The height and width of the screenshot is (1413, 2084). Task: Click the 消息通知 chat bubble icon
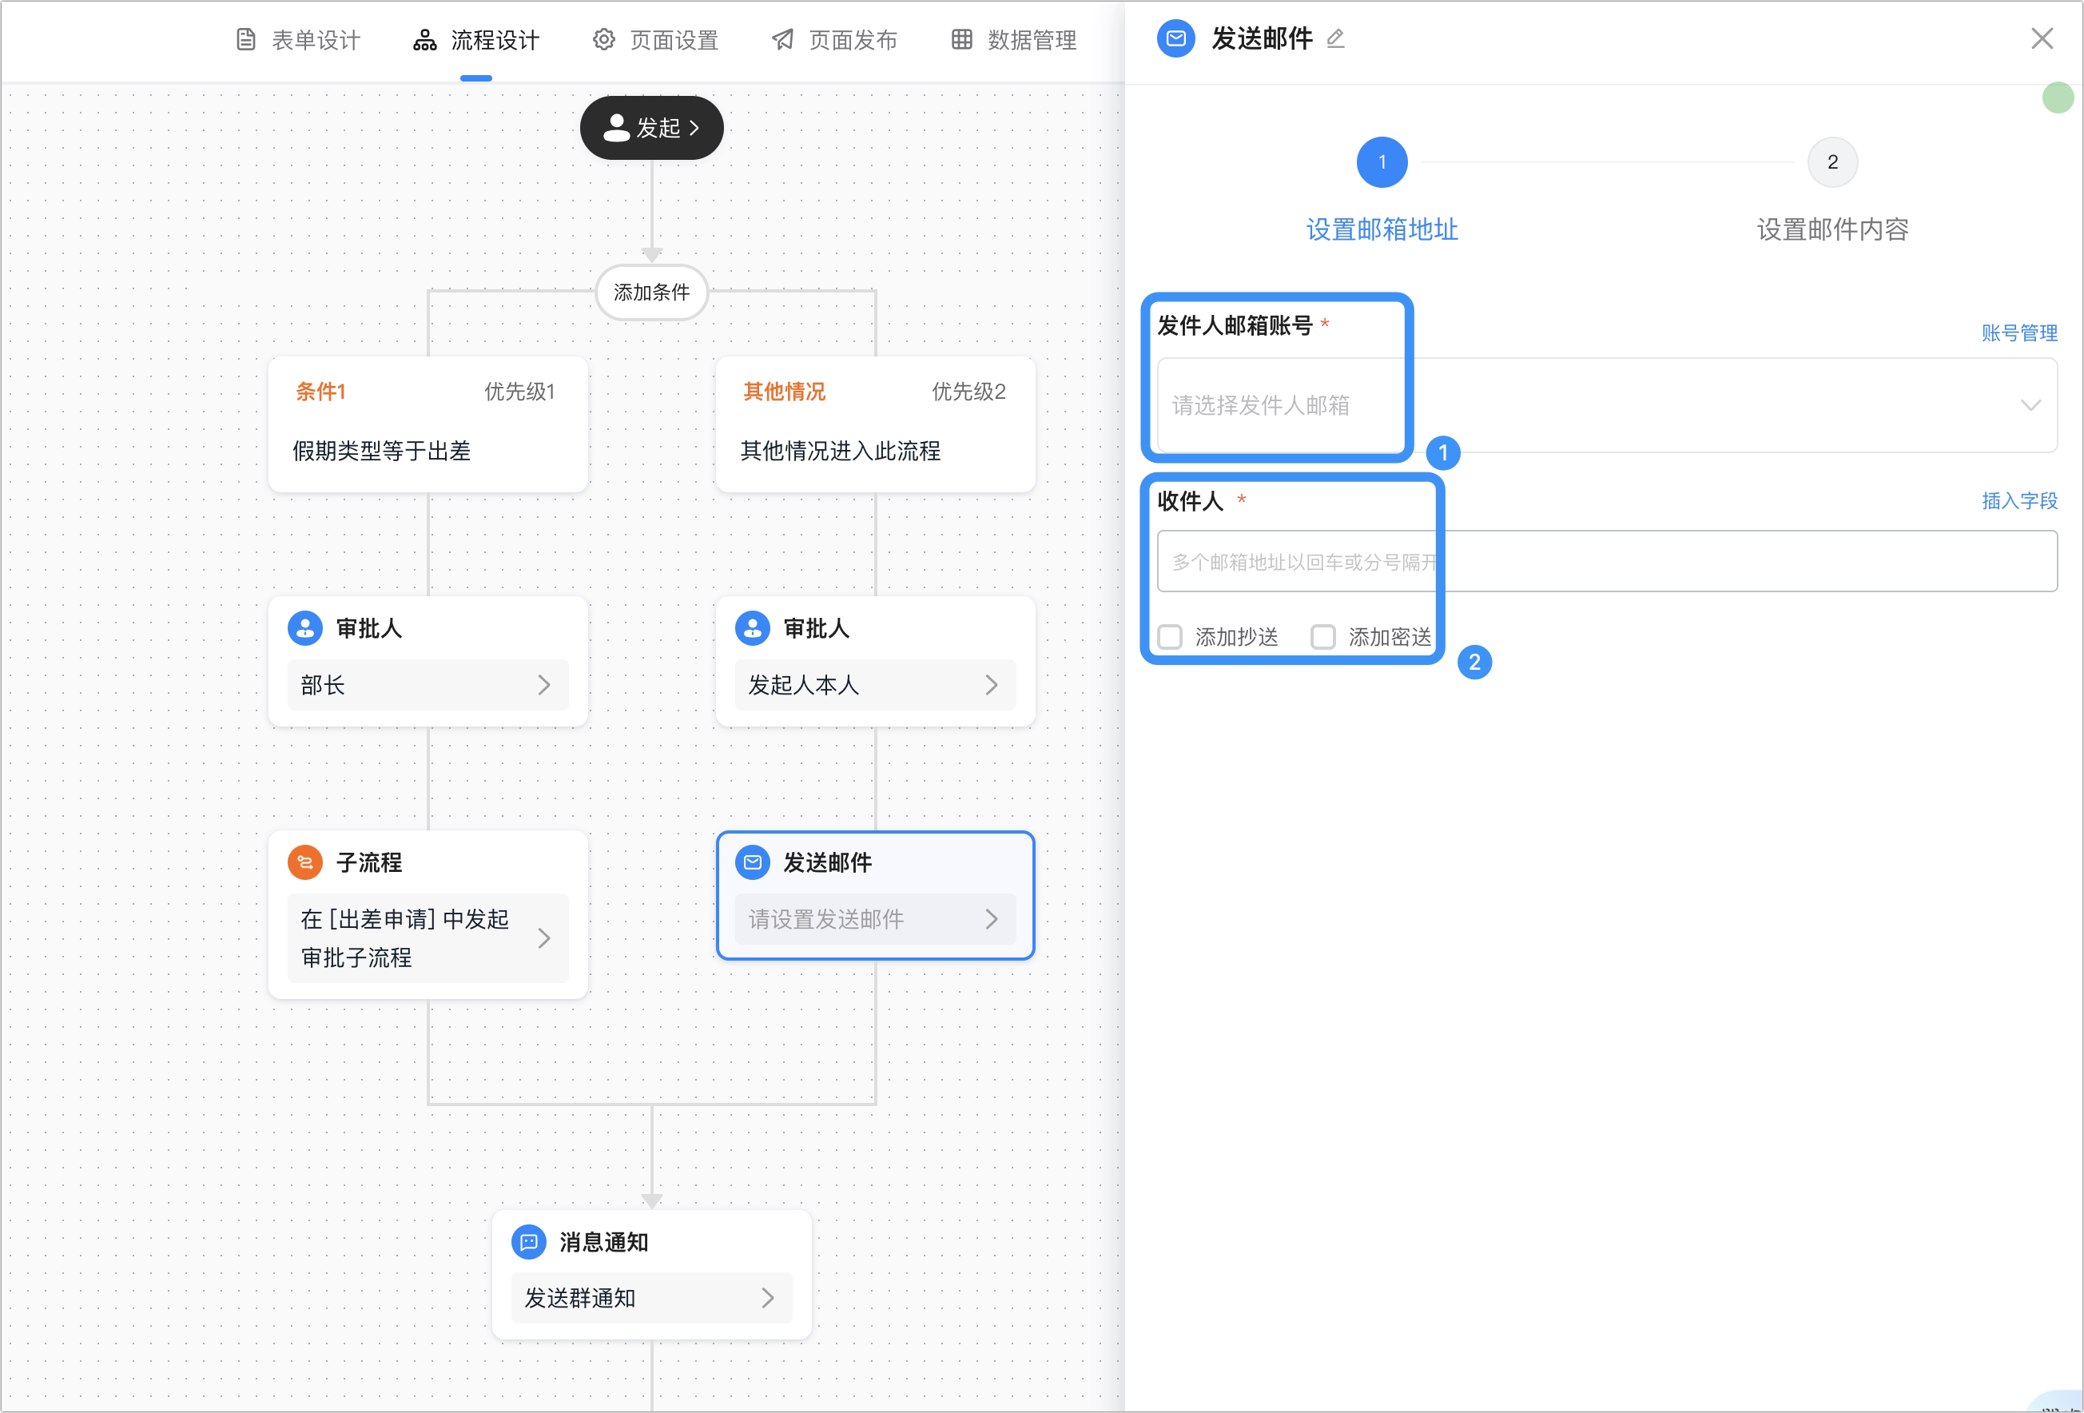coord(528,1242)
